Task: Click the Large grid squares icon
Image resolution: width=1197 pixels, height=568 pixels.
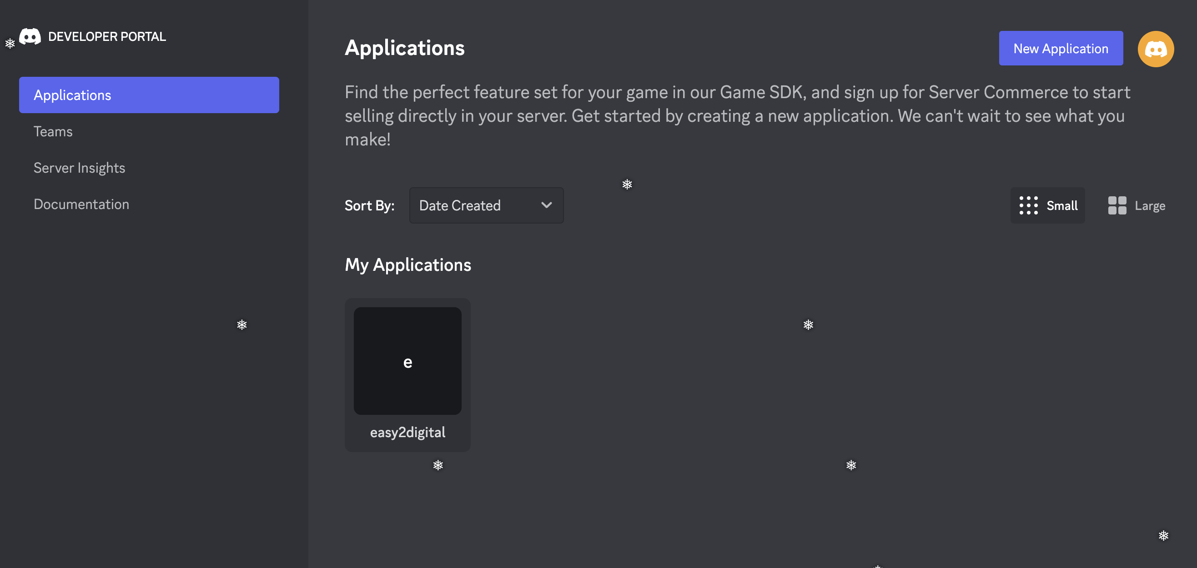Action: point(1117,205)
